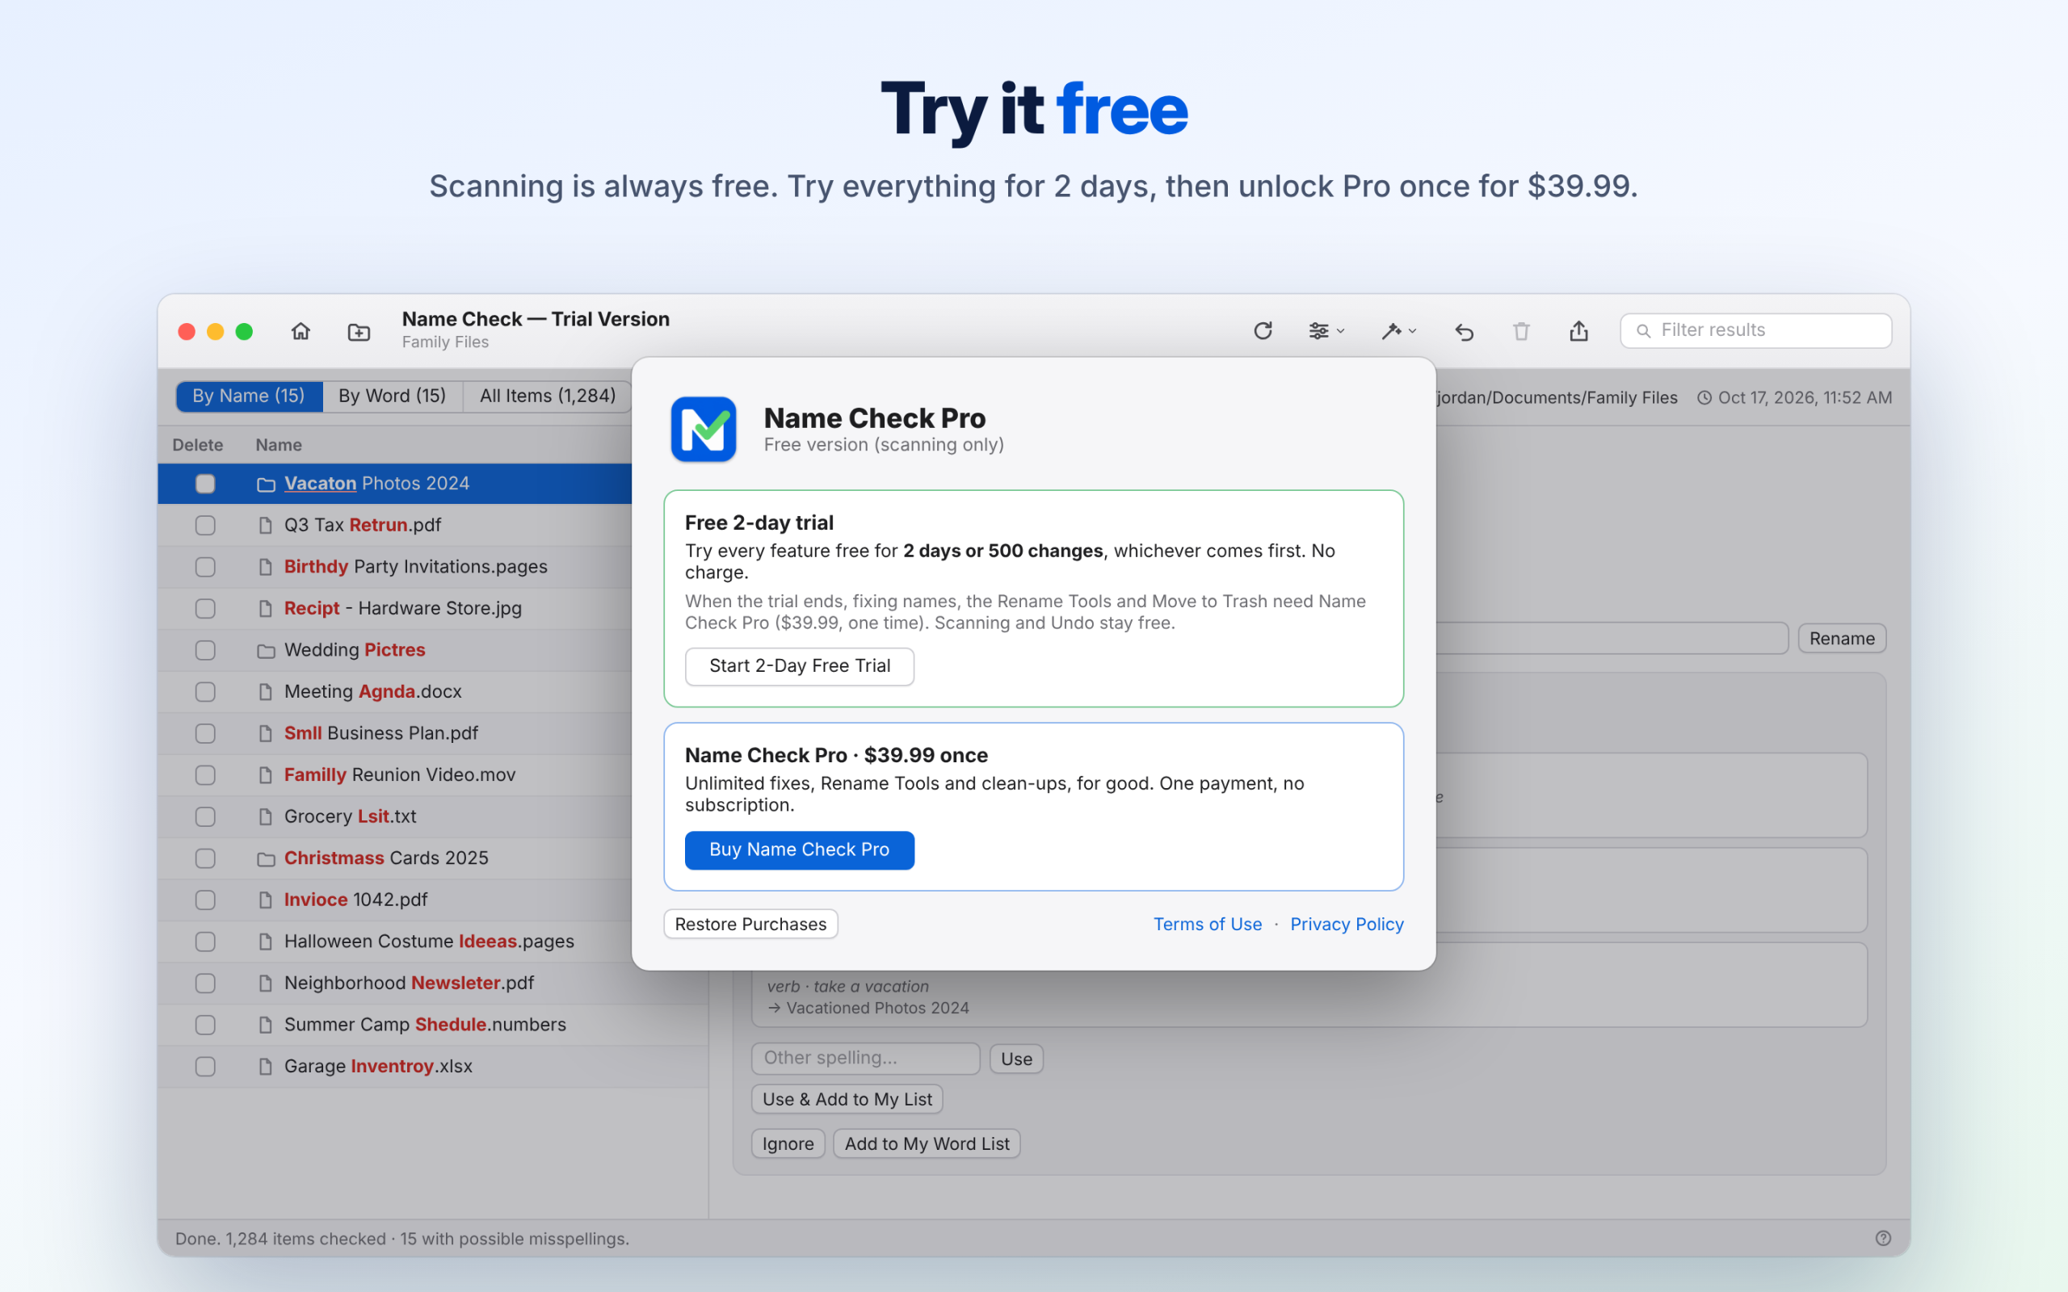Viewport: 2068px width, 1292px height.
Task: Select Summer Camp Shedule.numbers row
Action: click(x=433, y=1025)
